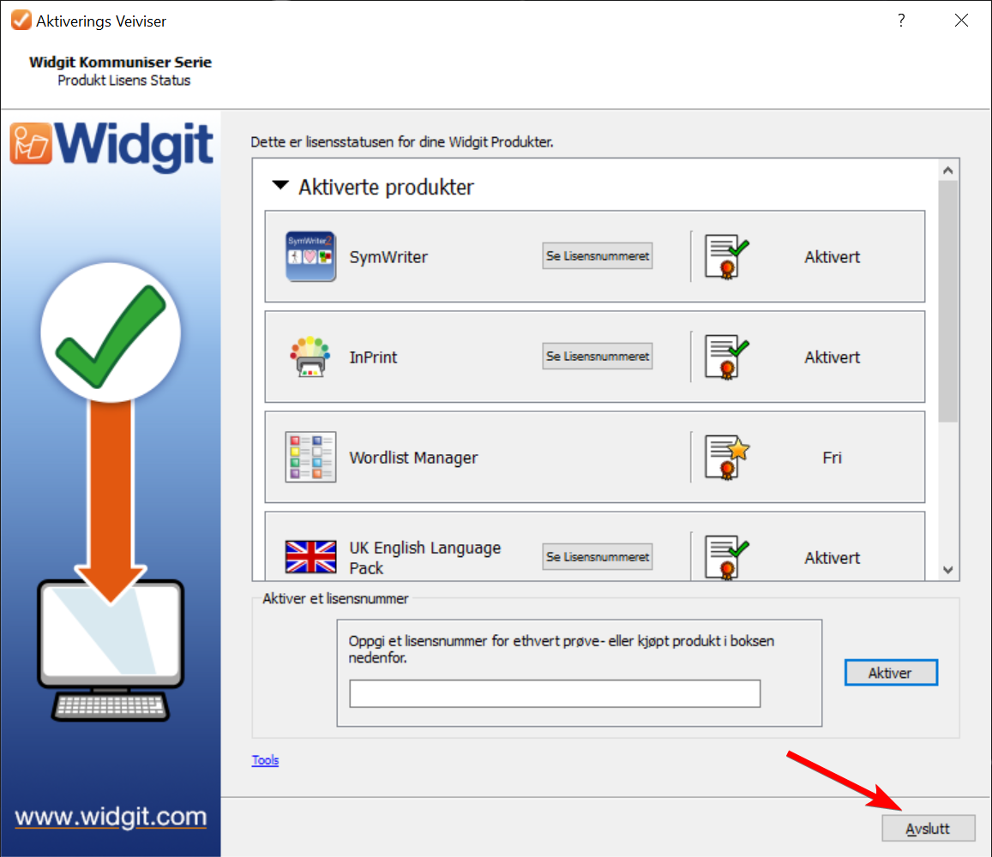992x857 pixels.
Task: Click the Fri status for Wordlist Manager
Action: click(832, 458)
